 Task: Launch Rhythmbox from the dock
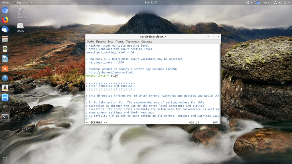point(5,49)
